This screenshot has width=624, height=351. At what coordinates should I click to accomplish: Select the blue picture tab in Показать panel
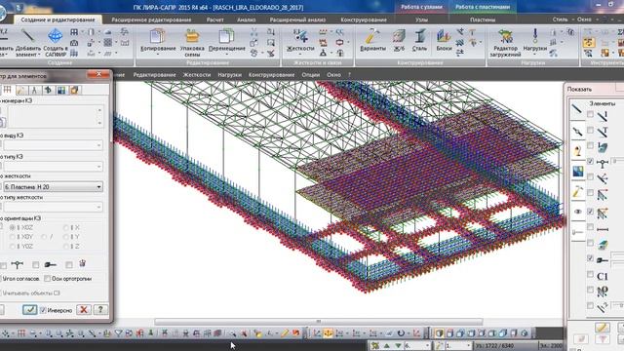point(577,172)
